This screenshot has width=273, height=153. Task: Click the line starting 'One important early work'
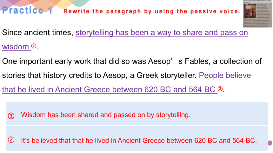132,61
